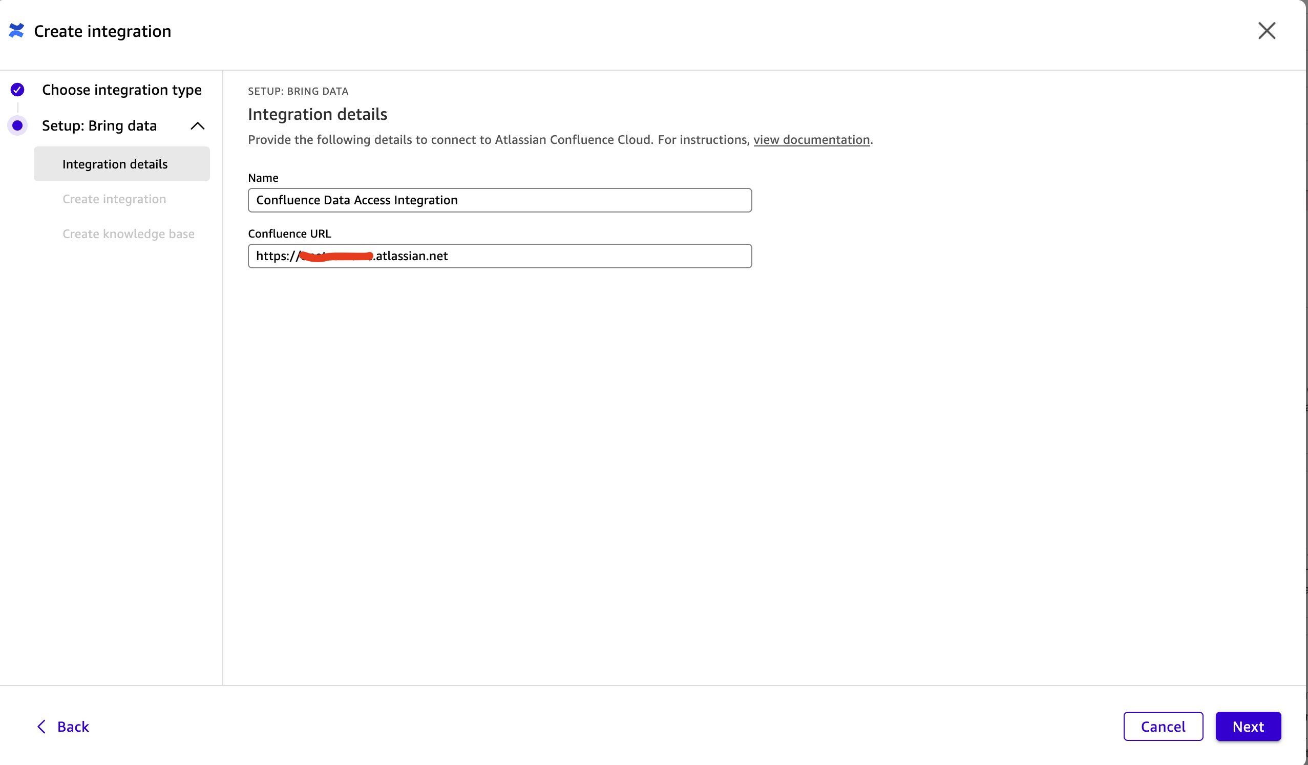Close the Create integration dialog
Screen dimensions: 1308x765
1267,31
